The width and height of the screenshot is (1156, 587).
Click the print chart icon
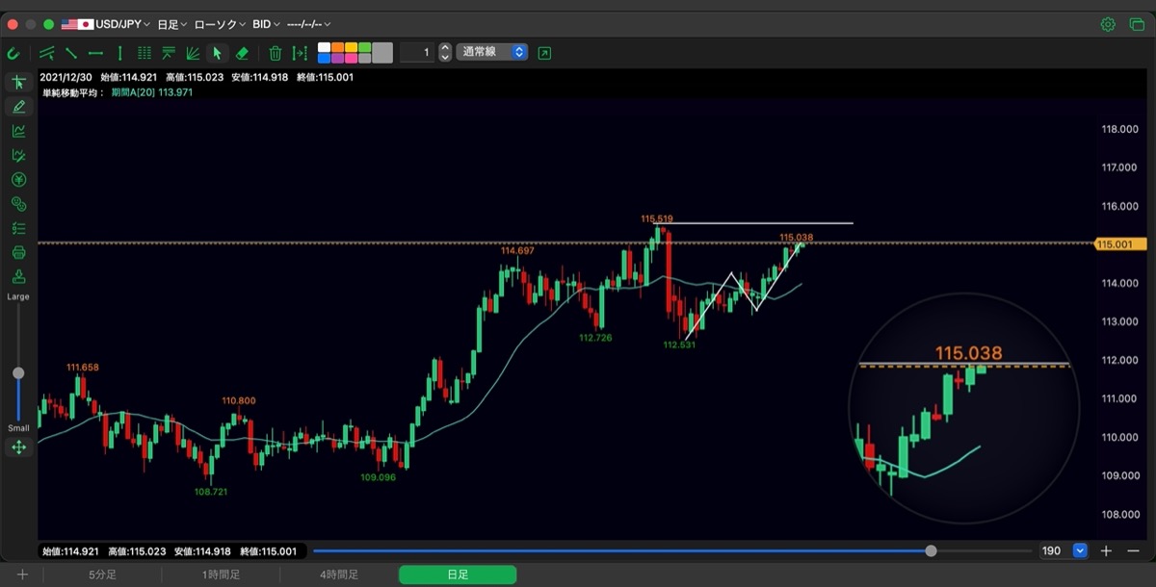(x=18, y=252)
